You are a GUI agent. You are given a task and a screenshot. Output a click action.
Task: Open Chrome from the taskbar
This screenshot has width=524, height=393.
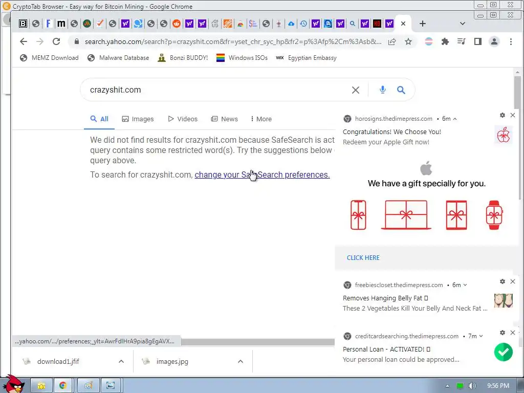63,385
